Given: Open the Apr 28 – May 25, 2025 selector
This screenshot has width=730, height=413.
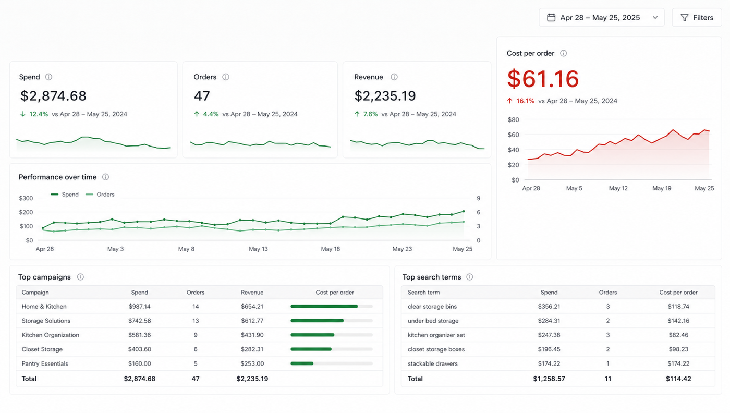Looking at the screenshot, I should click(x=602, y=17).
